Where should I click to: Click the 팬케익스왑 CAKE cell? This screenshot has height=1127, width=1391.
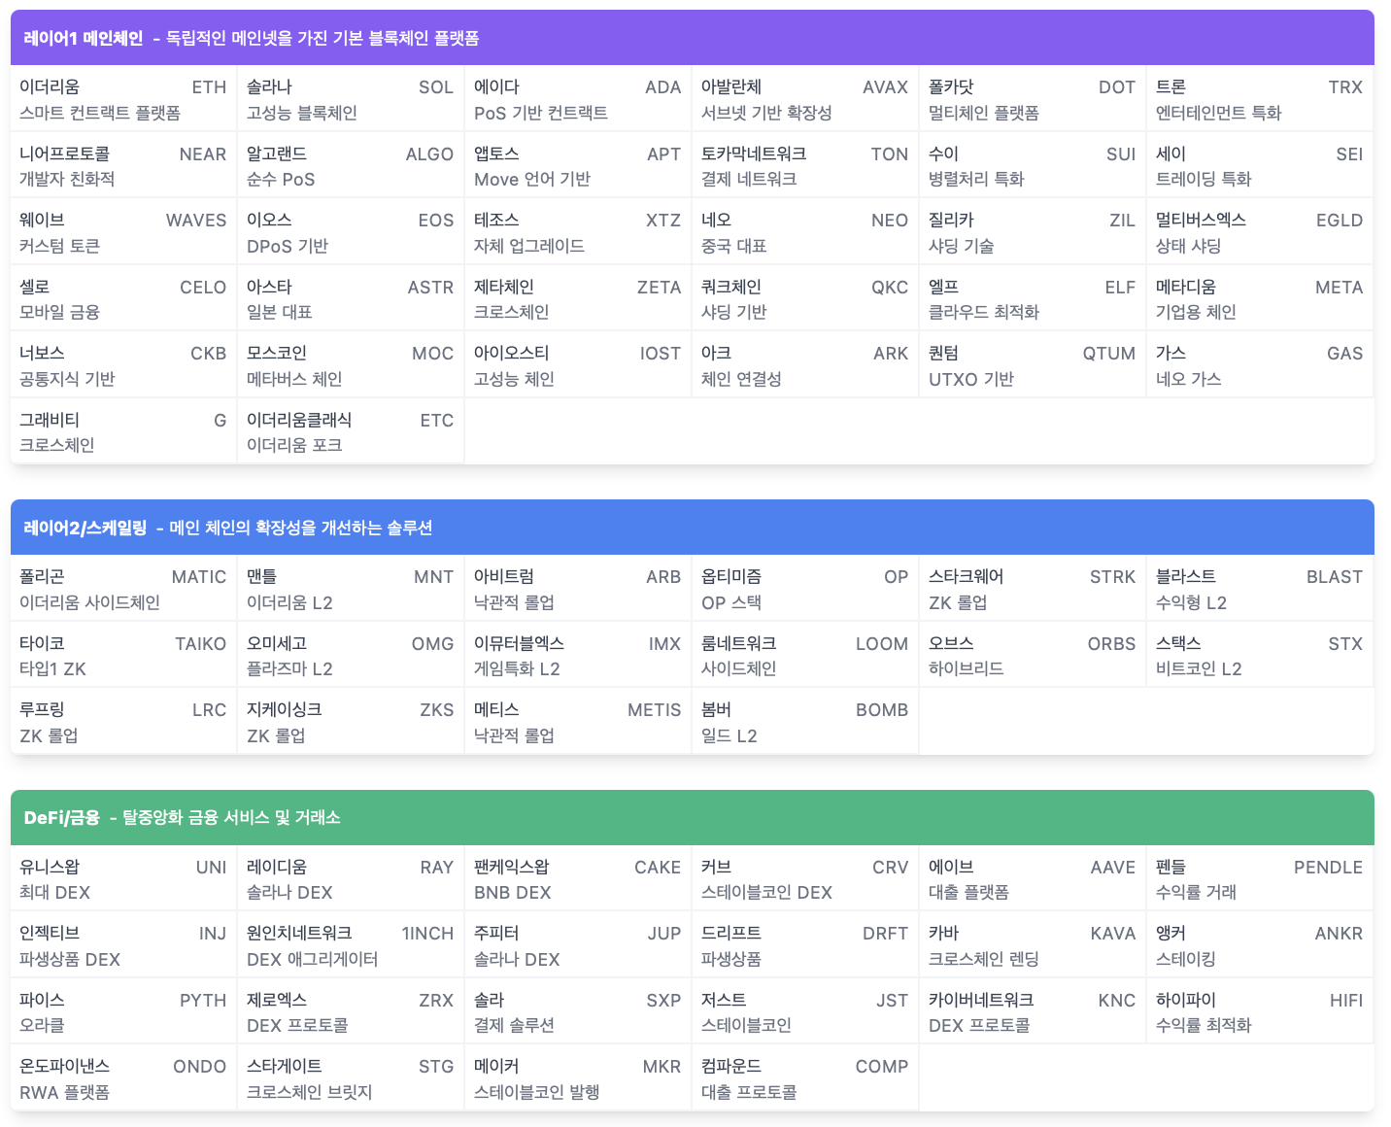click(x=578, y=879)
